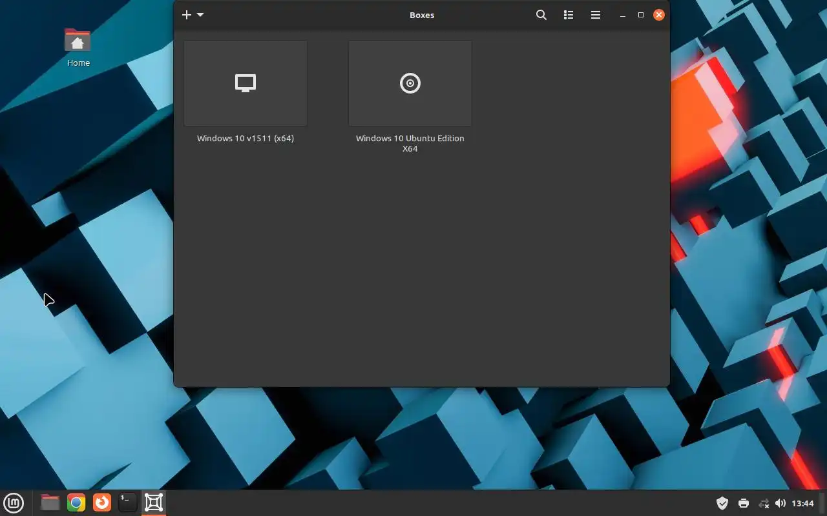827x516 pixels.
Task: Select the Windows 10 v1511 (x64) thumbnail
Action: pyautogui.click(x=246, y=83)
